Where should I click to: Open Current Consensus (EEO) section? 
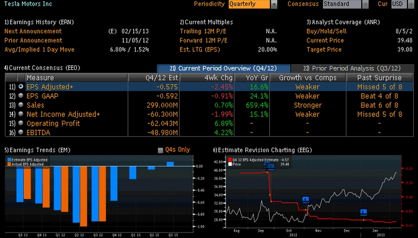(42, 68)
